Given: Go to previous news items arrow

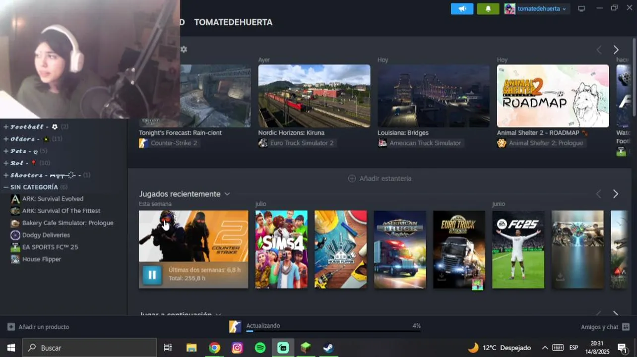Looking at the screenshot, I should coord(599,50).
